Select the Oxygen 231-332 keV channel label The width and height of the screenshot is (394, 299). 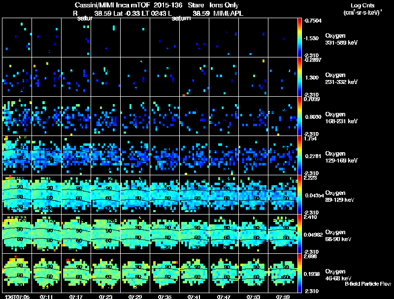[341, 78]
